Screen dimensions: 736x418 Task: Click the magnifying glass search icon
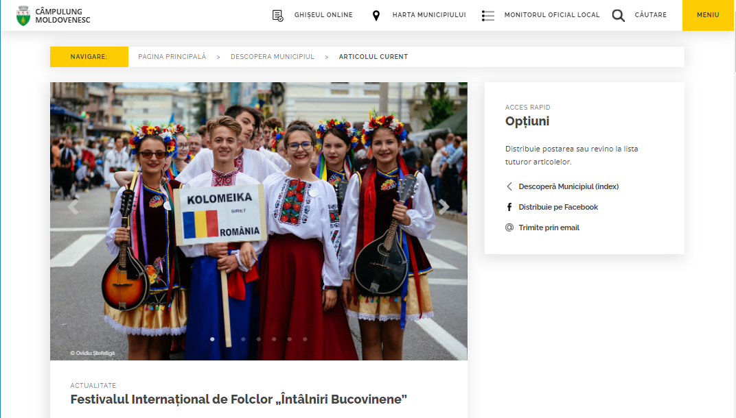click(619, 16)
